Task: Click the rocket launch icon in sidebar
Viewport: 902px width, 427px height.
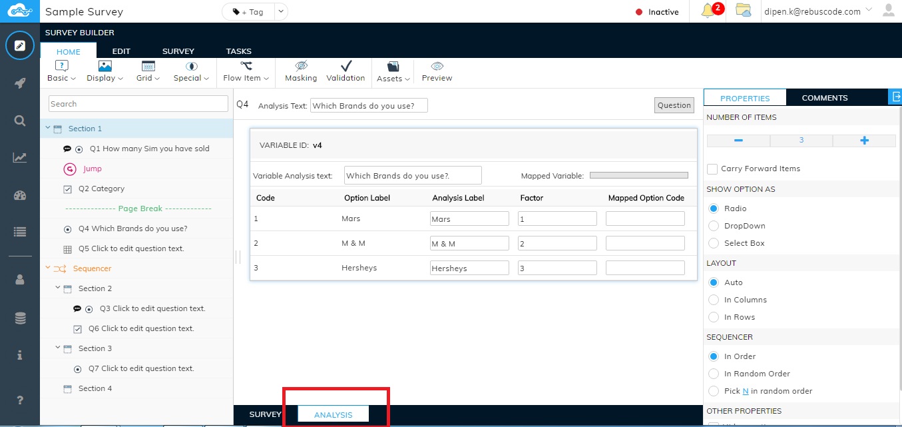Action: click(20, 83)
